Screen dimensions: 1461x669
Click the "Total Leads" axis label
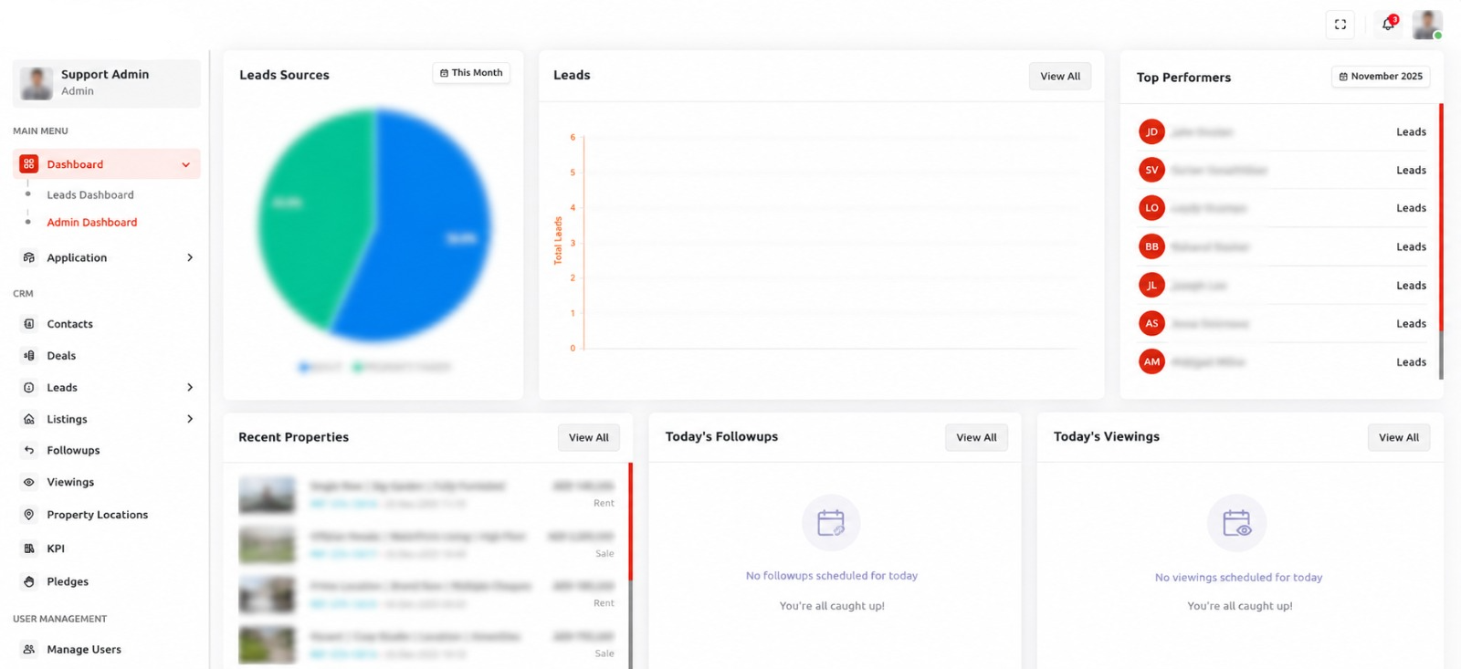tap(558, 241)
